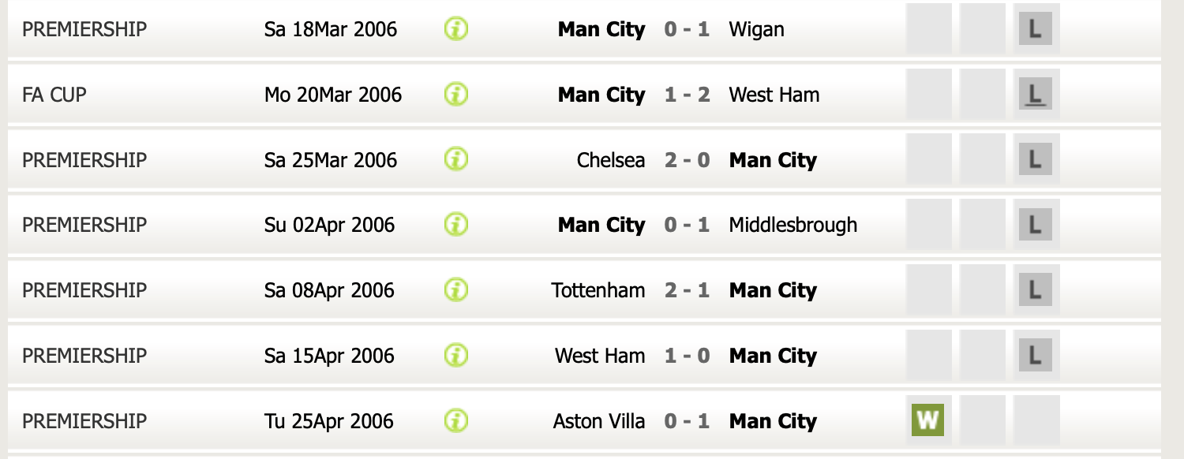Viewport: 1184px width, 459px height.
Task: Click info icon on 15Apr 2006 row
Action: click(456, 356)
